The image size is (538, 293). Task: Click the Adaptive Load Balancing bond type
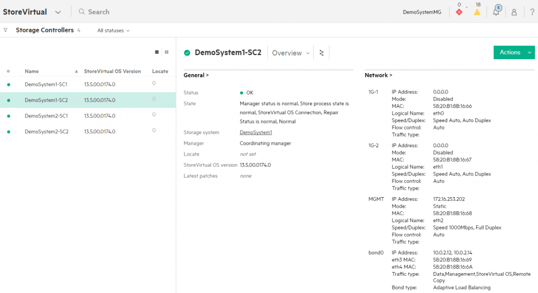pyautogui.click(x=461, y=288)
